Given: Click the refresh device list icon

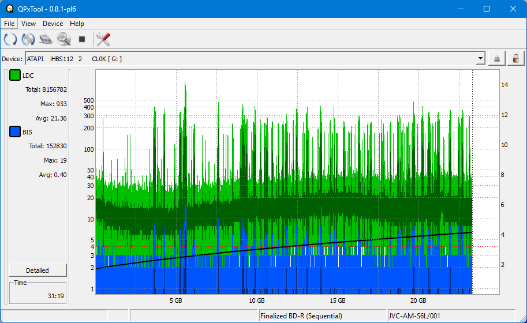Looking at the screenshot, I should [10, 39].
